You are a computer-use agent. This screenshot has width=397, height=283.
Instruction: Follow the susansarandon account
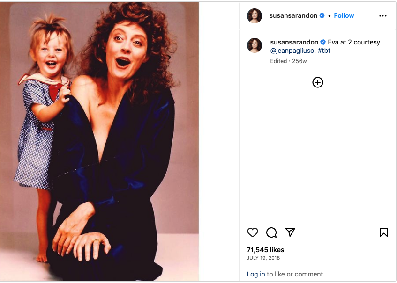pyautogui.click(x=344, y=15)
